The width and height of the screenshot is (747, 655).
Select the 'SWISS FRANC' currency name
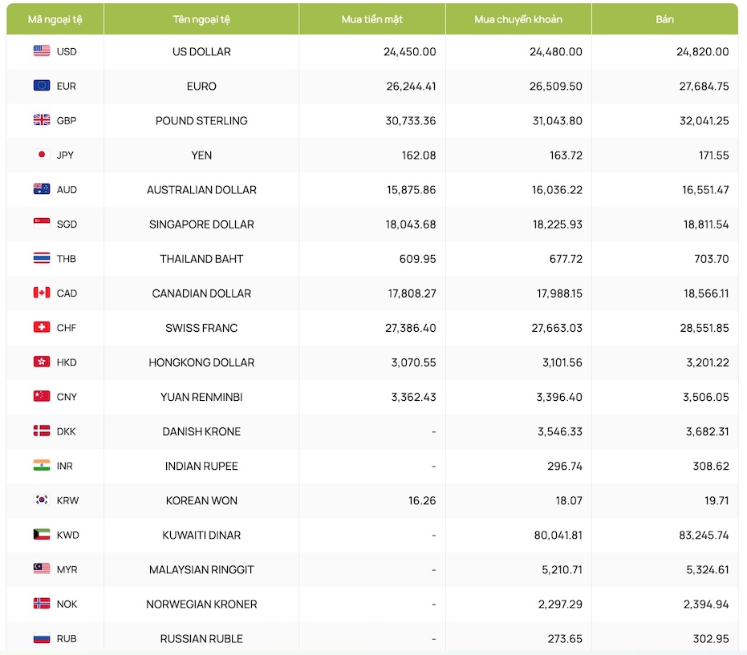click(201, 328)
